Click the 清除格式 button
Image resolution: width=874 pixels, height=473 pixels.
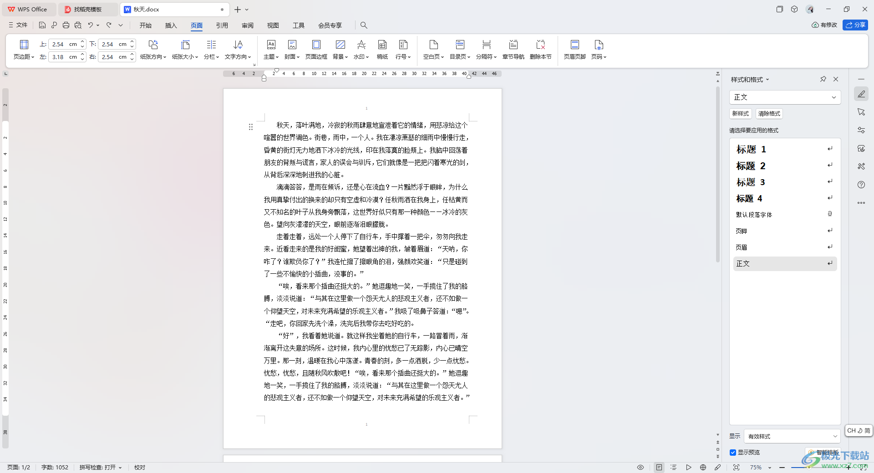[x=769, y=114]
